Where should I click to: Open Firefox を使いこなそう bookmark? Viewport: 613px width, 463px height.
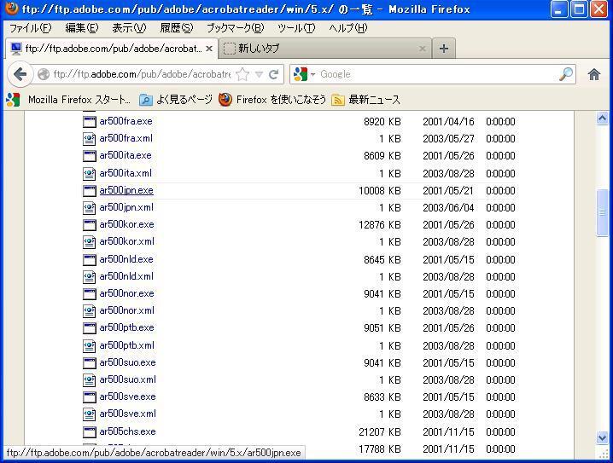[x=272, y=100]
